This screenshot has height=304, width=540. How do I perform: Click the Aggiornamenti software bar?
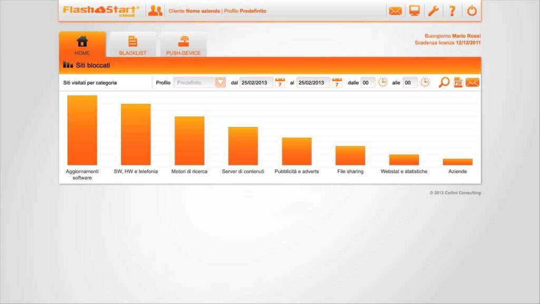[x=82, y=130]
